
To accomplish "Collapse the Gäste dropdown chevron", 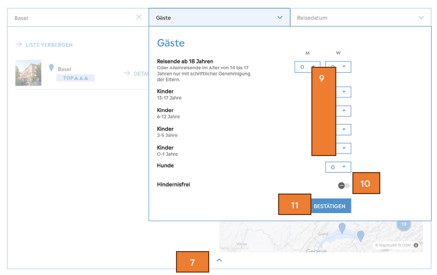I will click(280, 18).
